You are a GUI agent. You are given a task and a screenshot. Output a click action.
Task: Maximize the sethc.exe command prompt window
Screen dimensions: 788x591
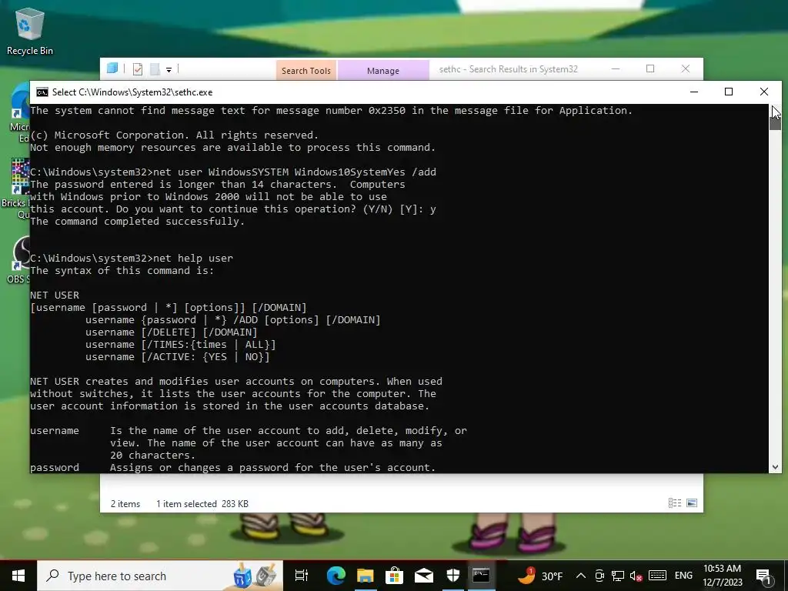click(x=729, y=92)
